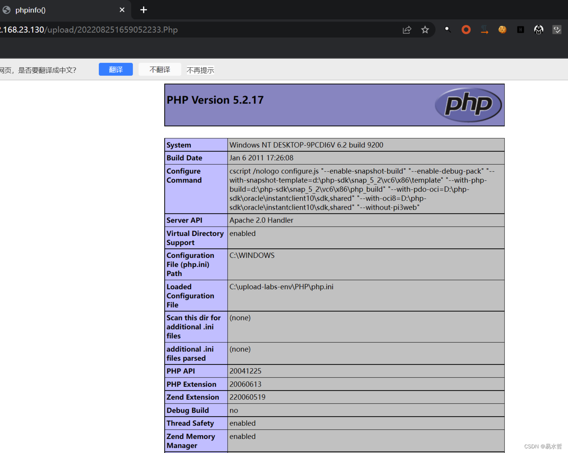Screen dimensions: 568x453
Task: Open the hooded figure extension icon
Action: point(538,30)
